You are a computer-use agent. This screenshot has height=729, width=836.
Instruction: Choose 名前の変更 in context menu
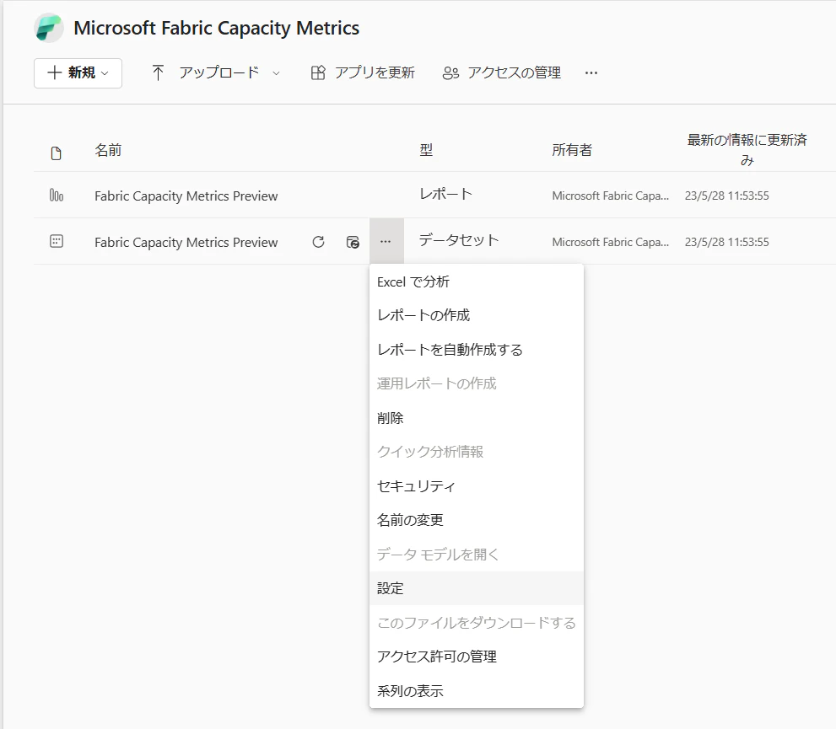477,520
